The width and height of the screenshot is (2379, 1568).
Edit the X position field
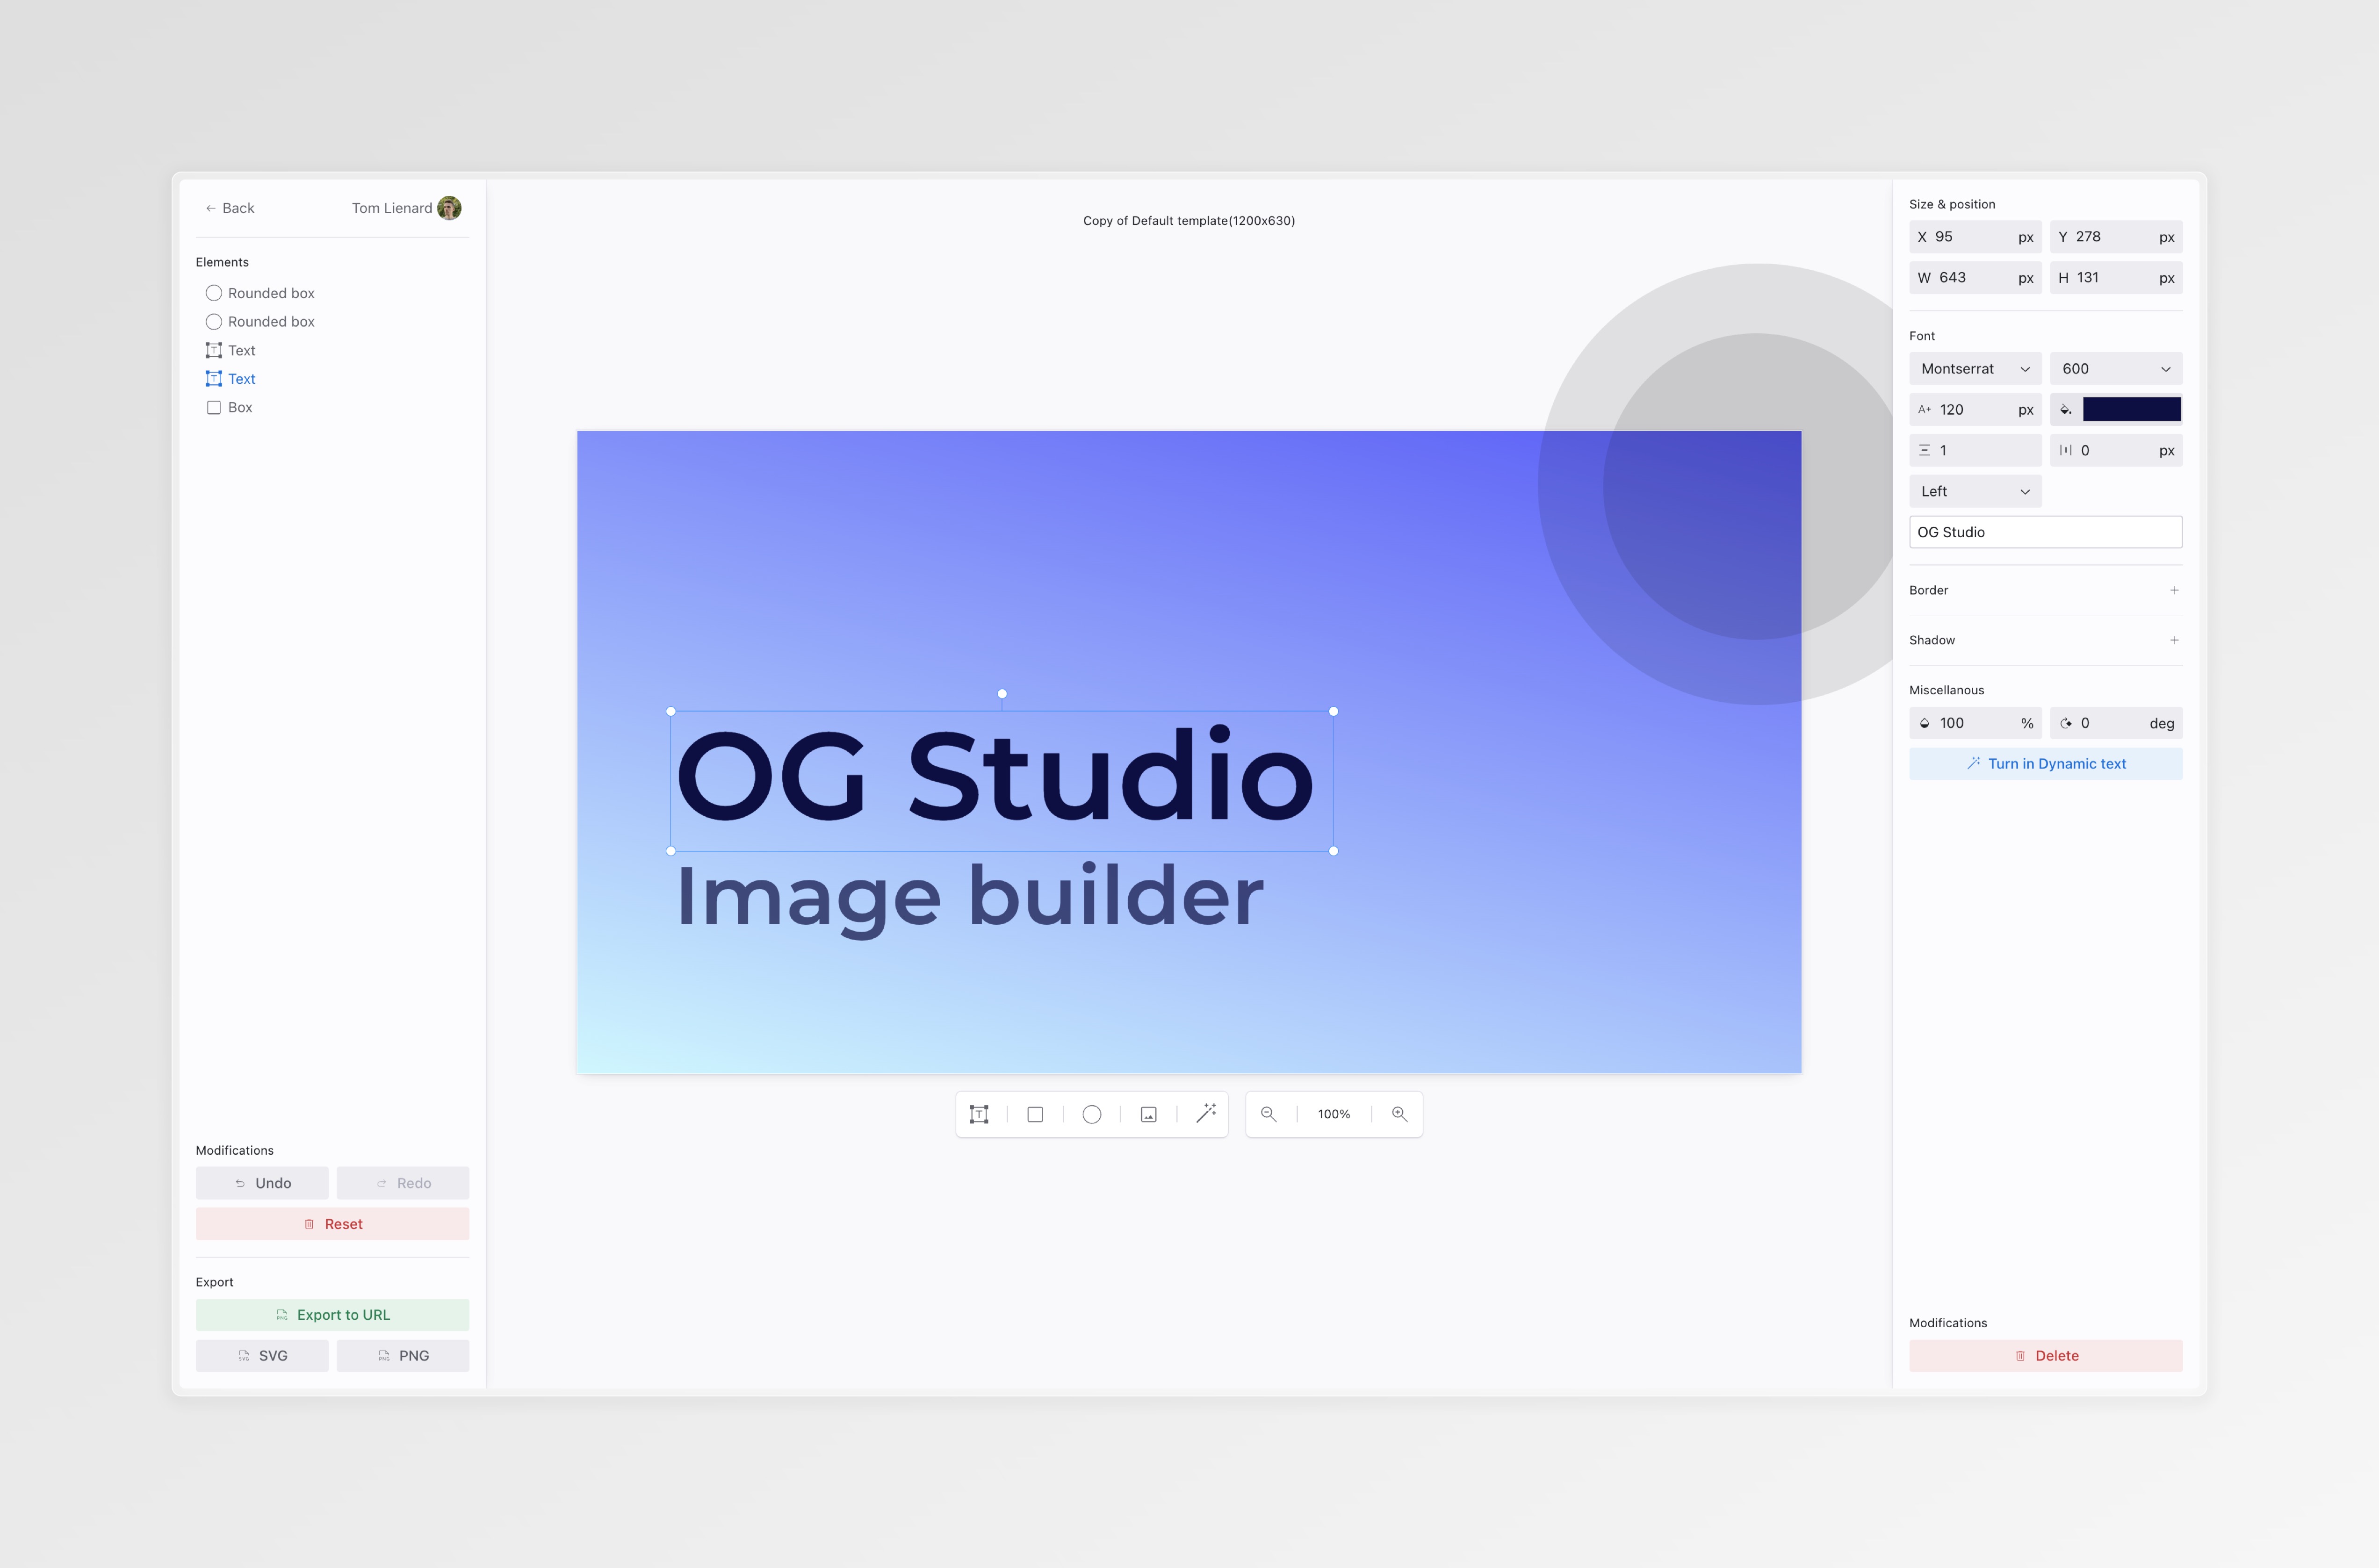(x=1975, y=237)
